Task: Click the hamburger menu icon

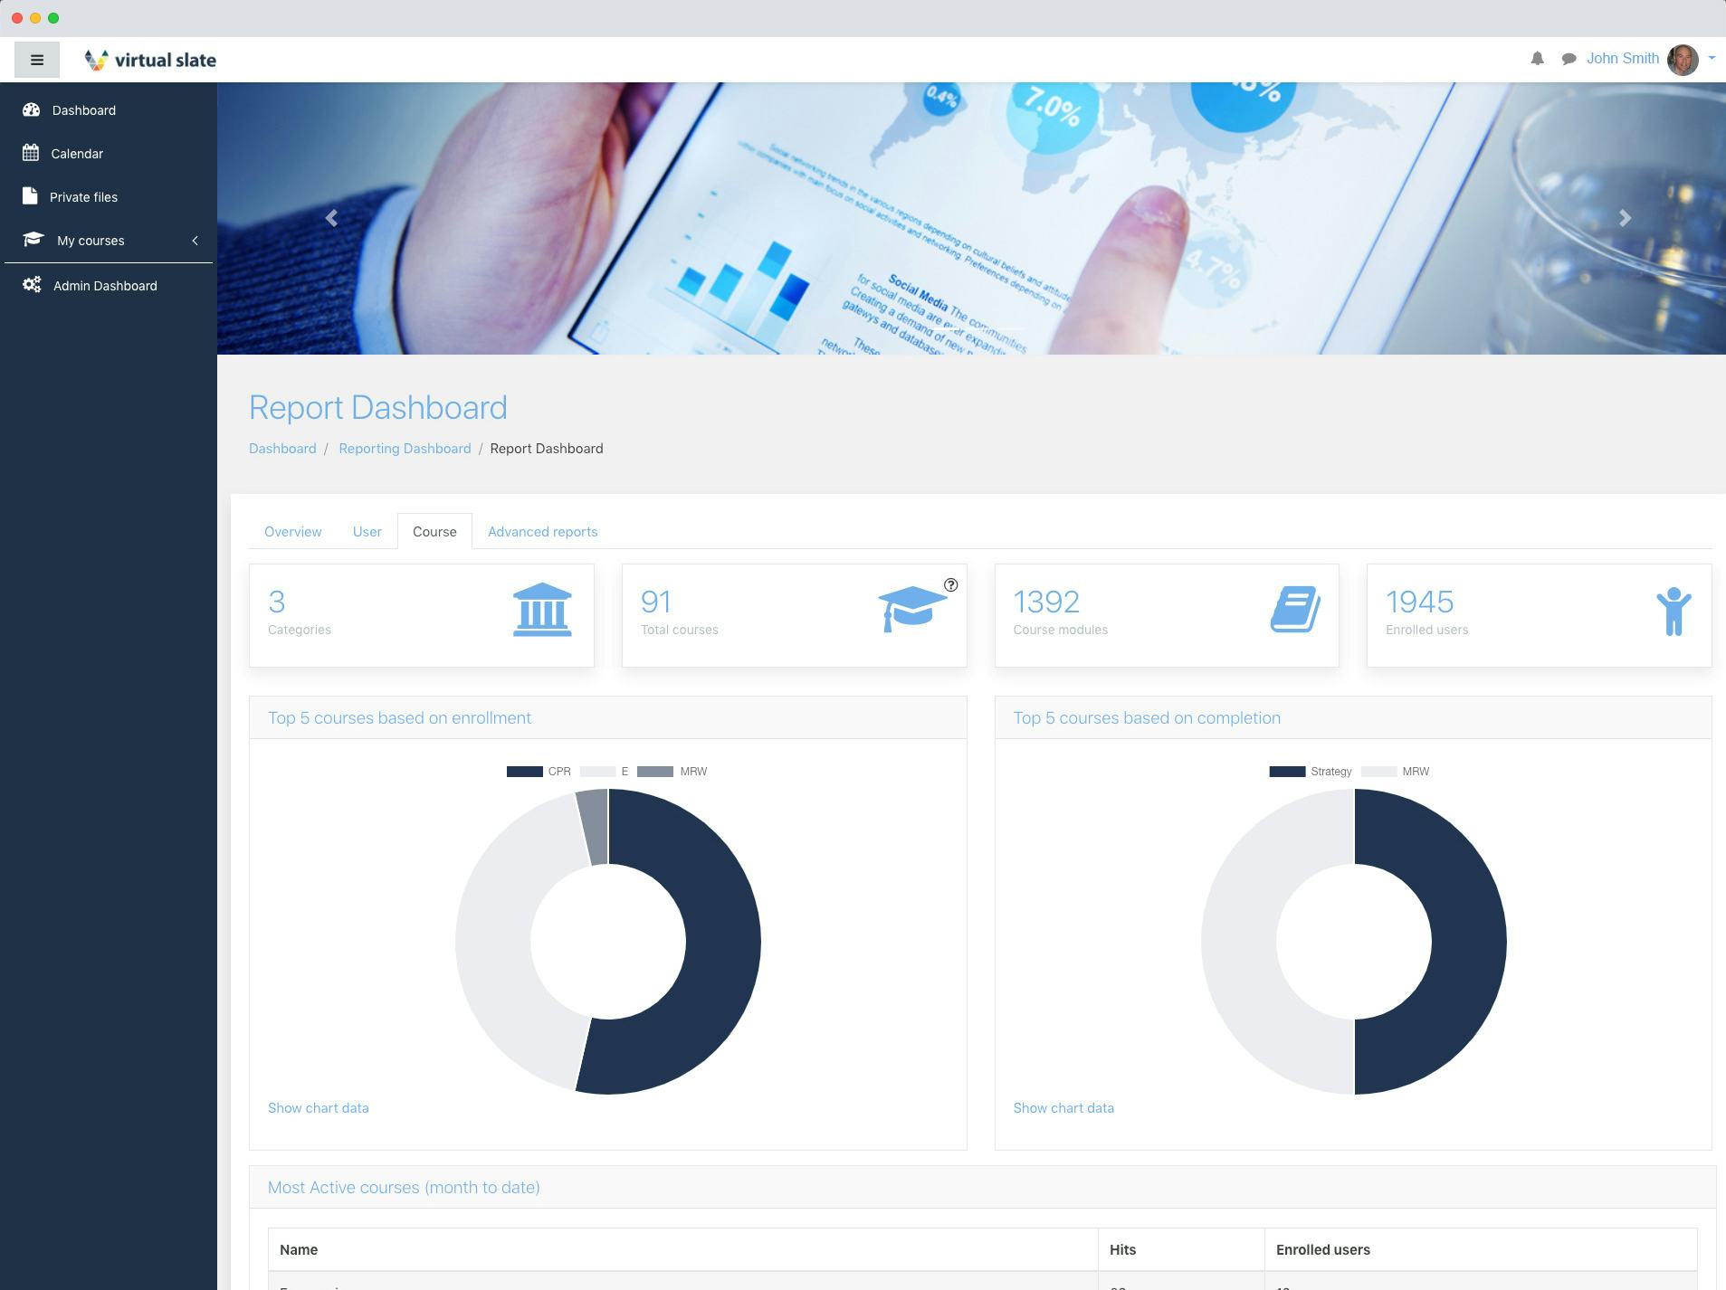Action: click(x=37, y=59)
